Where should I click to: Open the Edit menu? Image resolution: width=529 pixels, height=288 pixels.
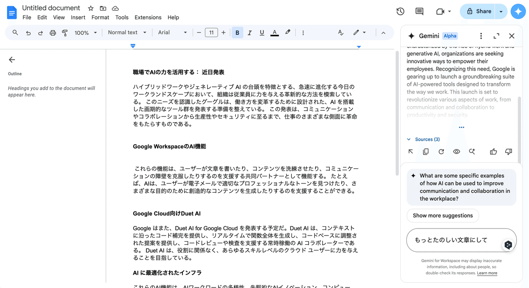(42, 17)
